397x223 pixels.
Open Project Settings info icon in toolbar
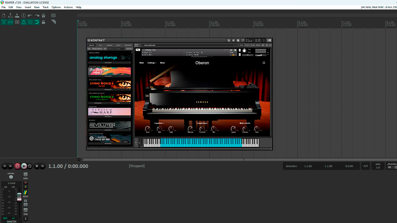[x=24, y=15]
